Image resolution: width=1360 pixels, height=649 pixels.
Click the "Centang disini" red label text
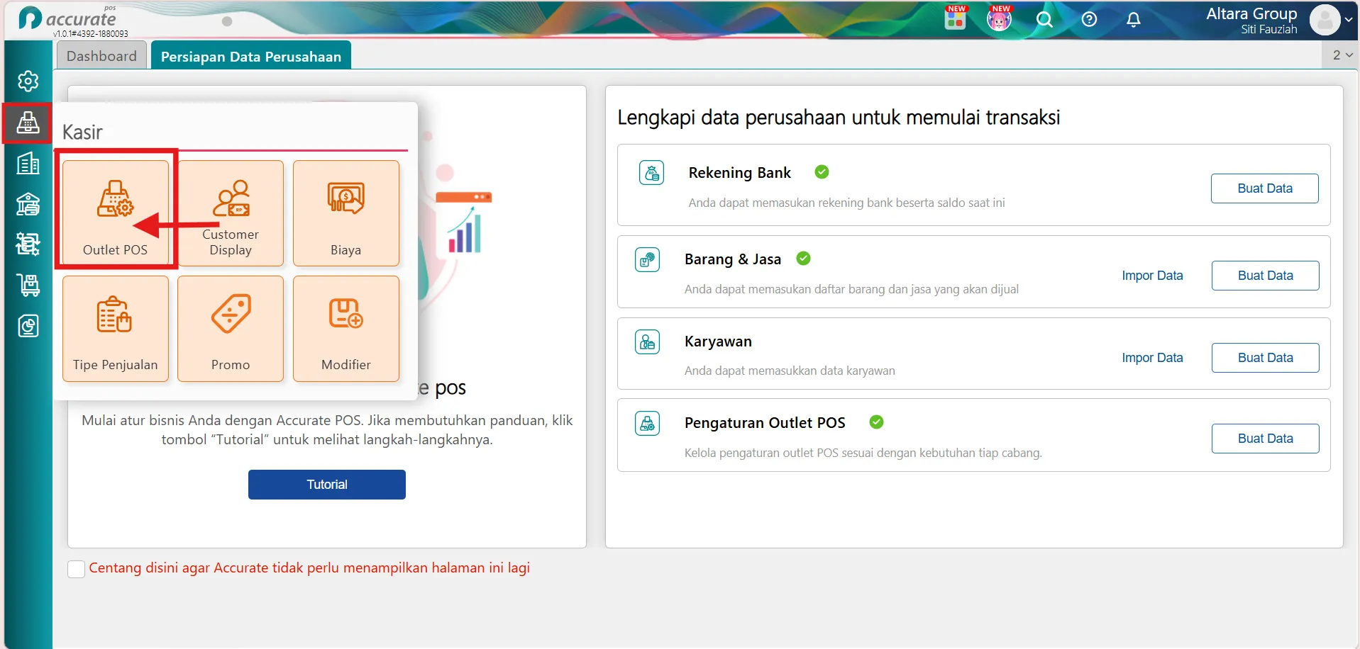pyautogui.click(x=309, y=568)
